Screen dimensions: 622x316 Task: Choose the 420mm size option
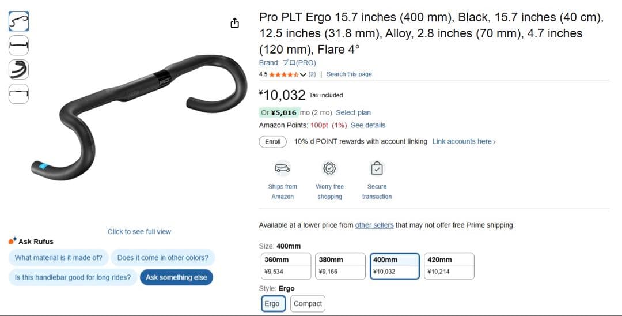[449, 266]
